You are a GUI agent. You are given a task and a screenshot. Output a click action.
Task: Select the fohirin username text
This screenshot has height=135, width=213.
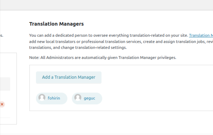pos(54,98)
